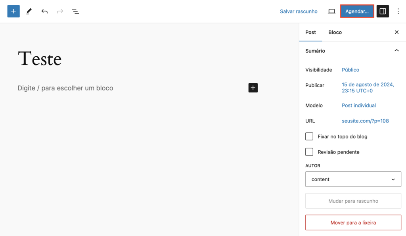Open the block inserter
This screenshot has width=406, height=236.
(x=13, y=11)
